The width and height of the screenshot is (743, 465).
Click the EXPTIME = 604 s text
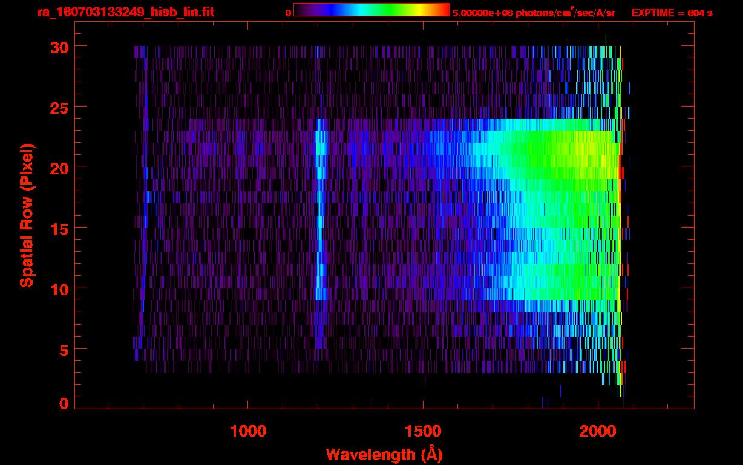tap(672, 13)
